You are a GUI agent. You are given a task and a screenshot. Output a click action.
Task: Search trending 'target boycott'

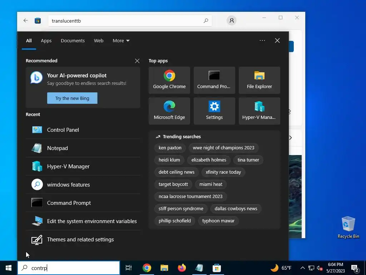pyautogui.click(x=173, y=184)
